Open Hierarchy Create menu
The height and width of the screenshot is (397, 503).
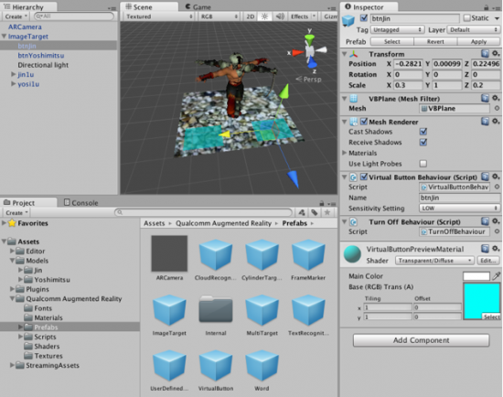coord(16,16)
